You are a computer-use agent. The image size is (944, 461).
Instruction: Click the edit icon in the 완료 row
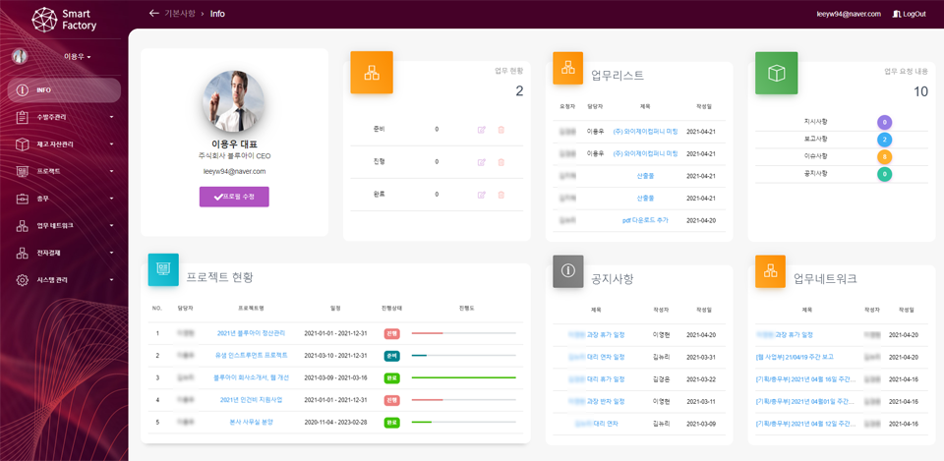tap(482, 195)
